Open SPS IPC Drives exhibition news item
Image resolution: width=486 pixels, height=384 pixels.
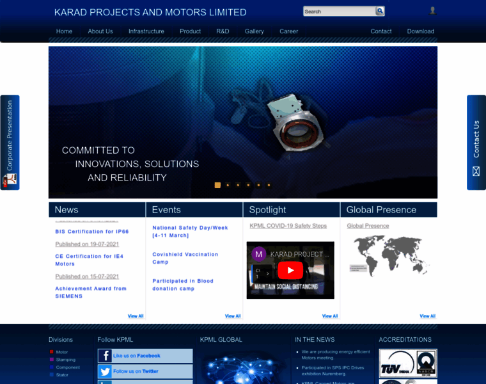pyautogui.click(x=333, y=371)
